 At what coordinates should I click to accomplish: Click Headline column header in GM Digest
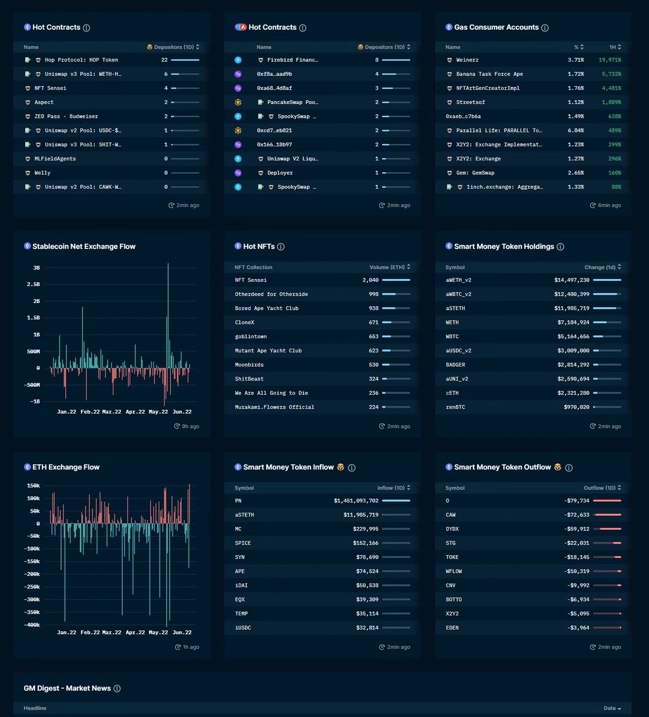35,708
